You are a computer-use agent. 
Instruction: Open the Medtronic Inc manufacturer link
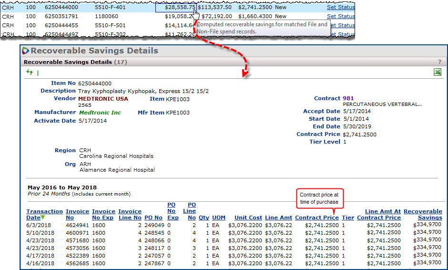pos(100,113)
